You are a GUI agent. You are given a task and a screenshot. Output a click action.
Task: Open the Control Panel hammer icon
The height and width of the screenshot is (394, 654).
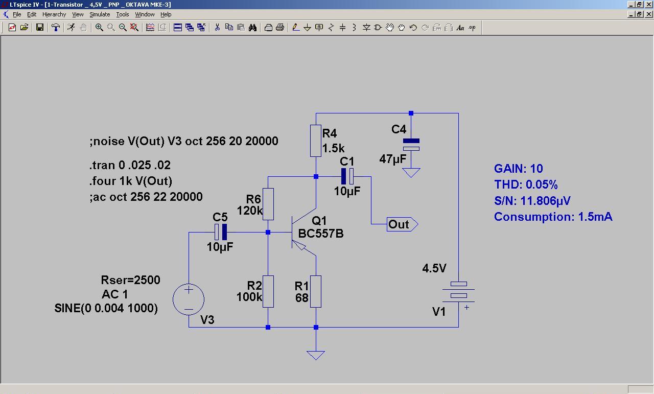click(x=55, y=28)
